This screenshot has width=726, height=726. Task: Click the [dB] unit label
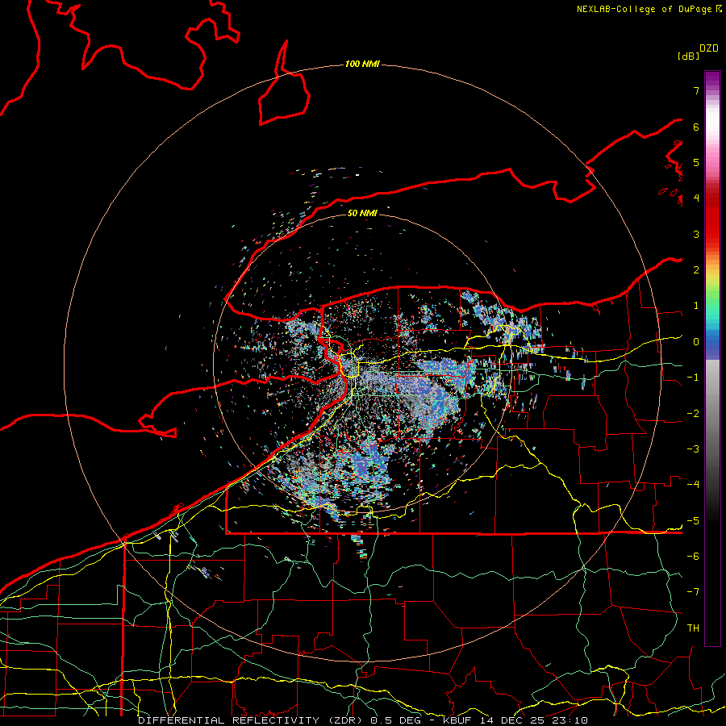pyautogui.click(x=688, y=56)
